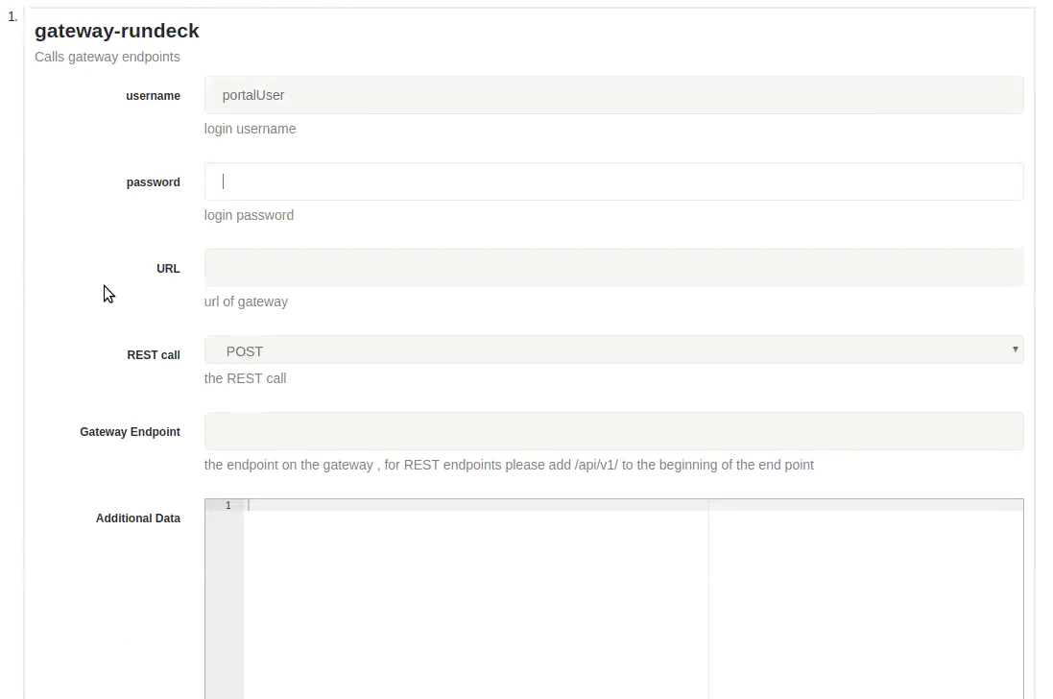The width and height of the screenshot is (1053, 699).
Task: Click the gateway-rundeck heading
Action: (117, 31)
